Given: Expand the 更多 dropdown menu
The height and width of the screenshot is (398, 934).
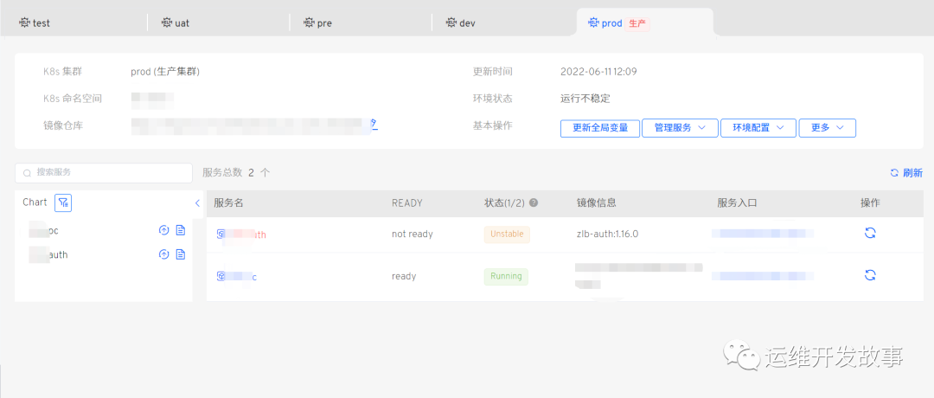Looking at the screenshot, I should 828,128.
